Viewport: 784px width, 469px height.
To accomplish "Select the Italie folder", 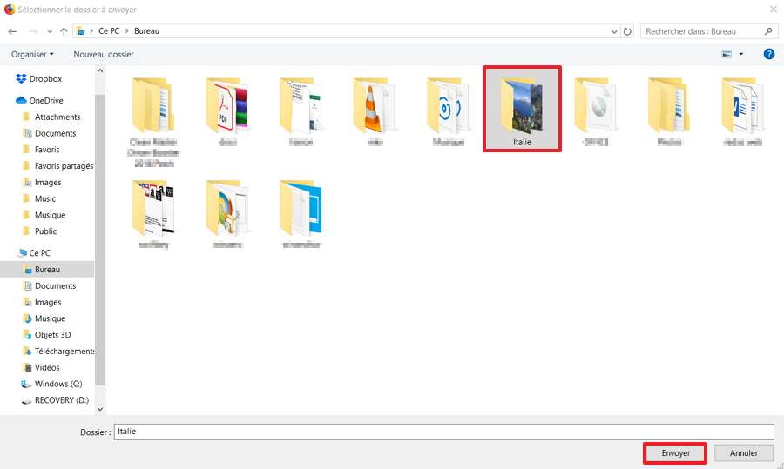I will tap(522, 108).
